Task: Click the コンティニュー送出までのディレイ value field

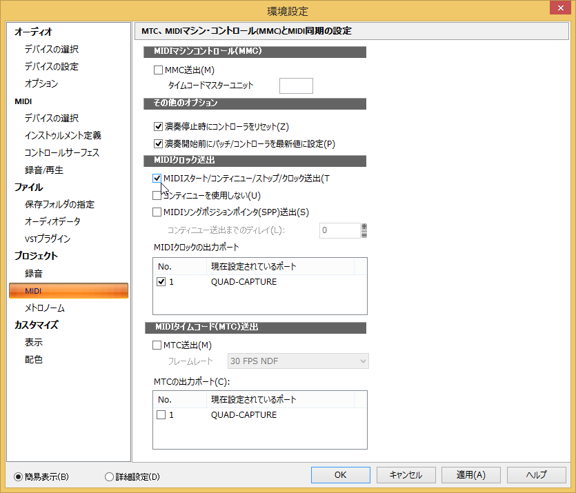Action: [x=340, y=230]
